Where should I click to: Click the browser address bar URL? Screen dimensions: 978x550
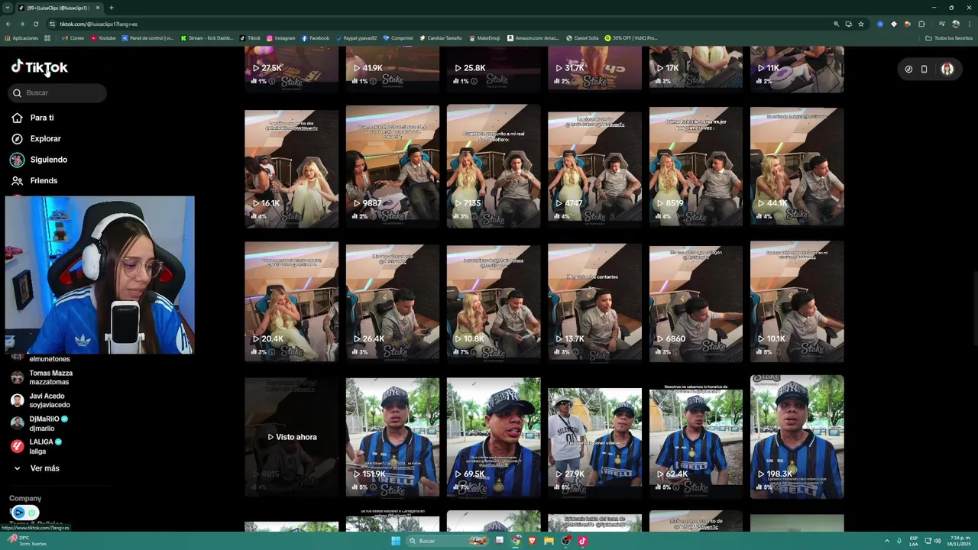point(99,24)
